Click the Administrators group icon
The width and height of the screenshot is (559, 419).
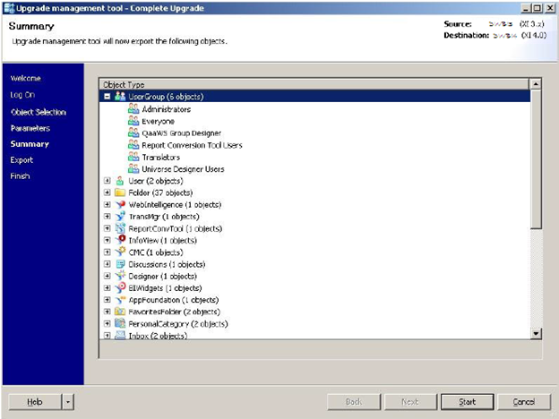(x=133, y=109)
